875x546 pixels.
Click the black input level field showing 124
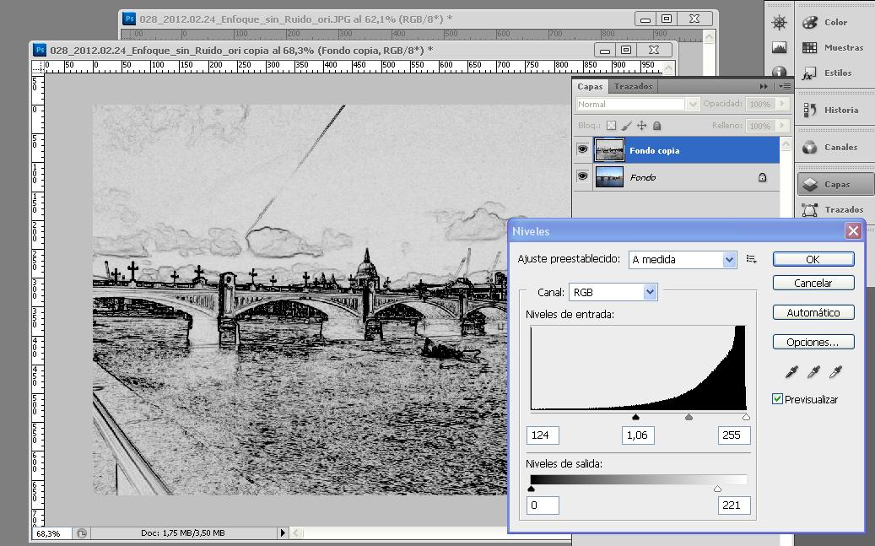(x=543, y=435)
